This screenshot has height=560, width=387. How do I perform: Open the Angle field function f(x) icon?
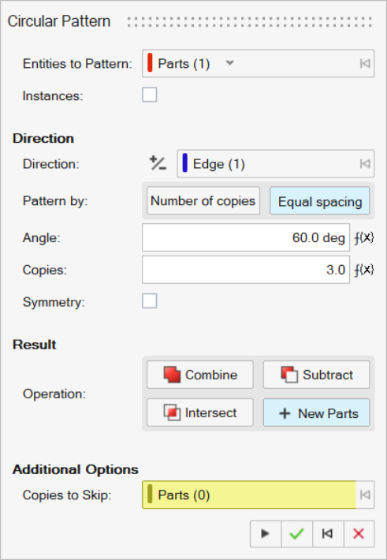coord(364,238)
